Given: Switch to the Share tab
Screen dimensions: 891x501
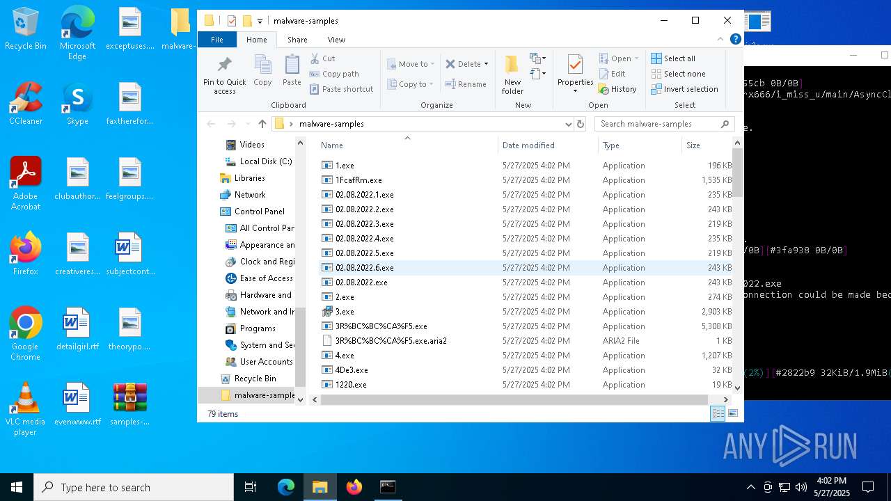Looking at the screenshot, I should pyautogui.click(x=297, y=40).
